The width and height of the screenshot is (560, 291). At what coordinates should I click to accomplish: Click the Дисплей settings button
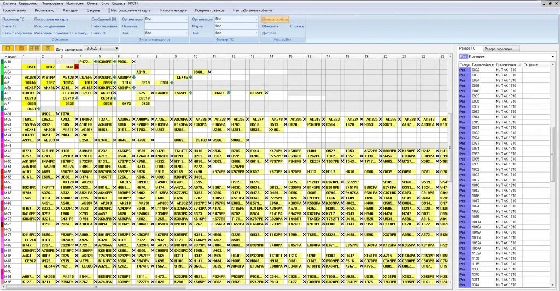(269, 33)
